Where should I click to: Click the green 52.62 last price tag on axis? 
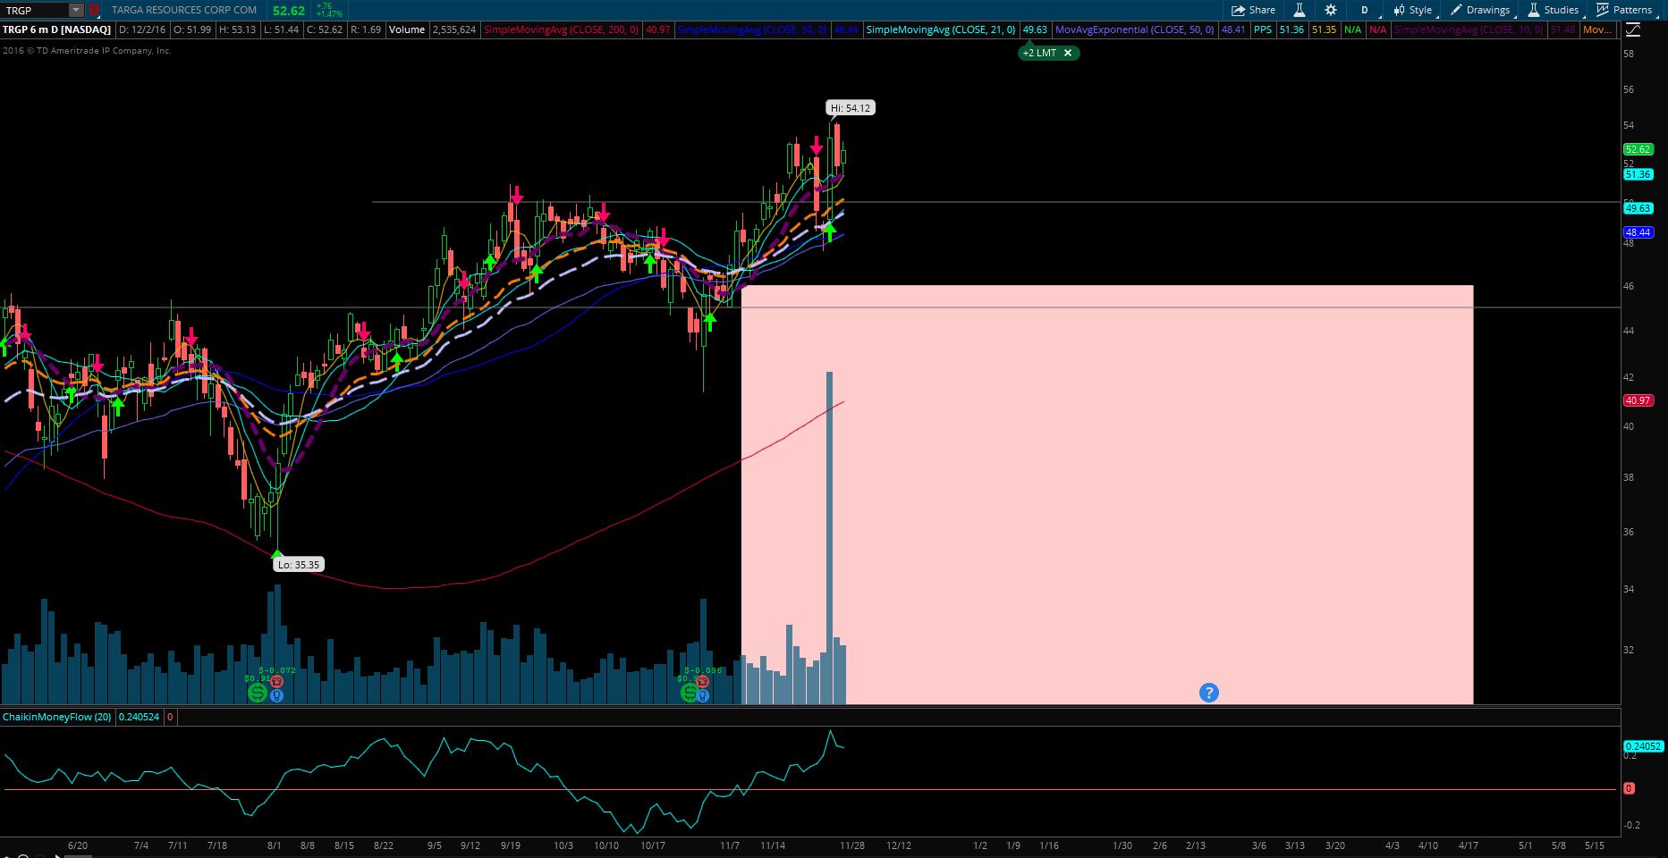click(1638, 149)
